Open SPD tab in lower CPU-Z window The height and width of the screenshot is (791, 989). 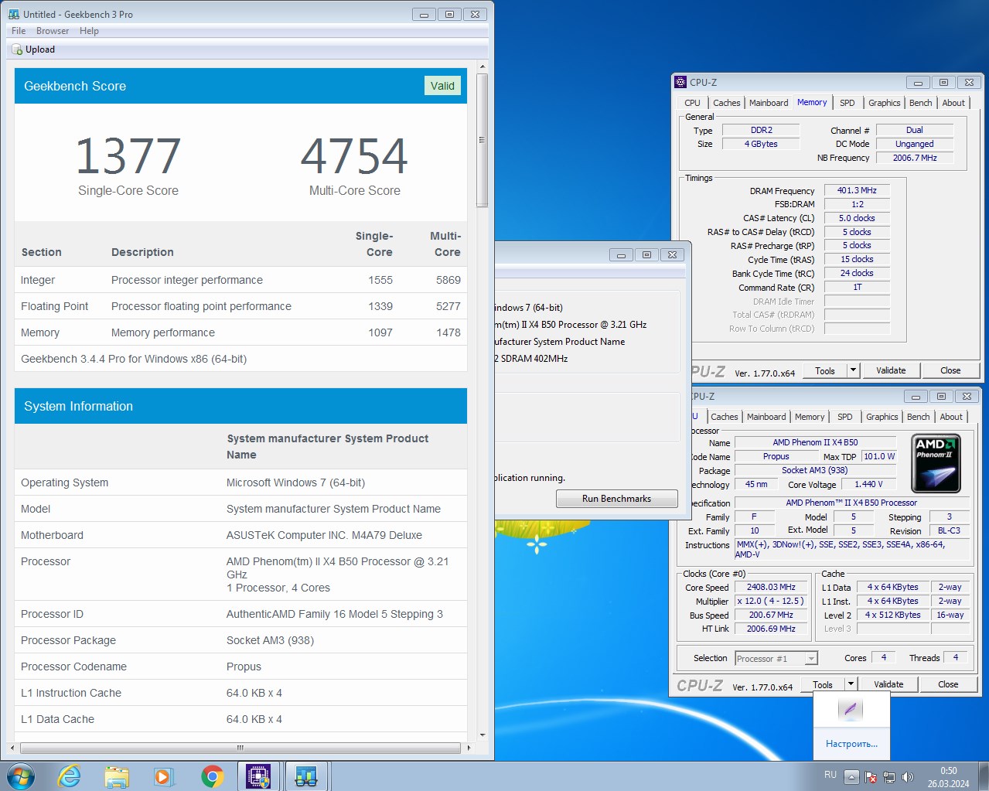845,417
